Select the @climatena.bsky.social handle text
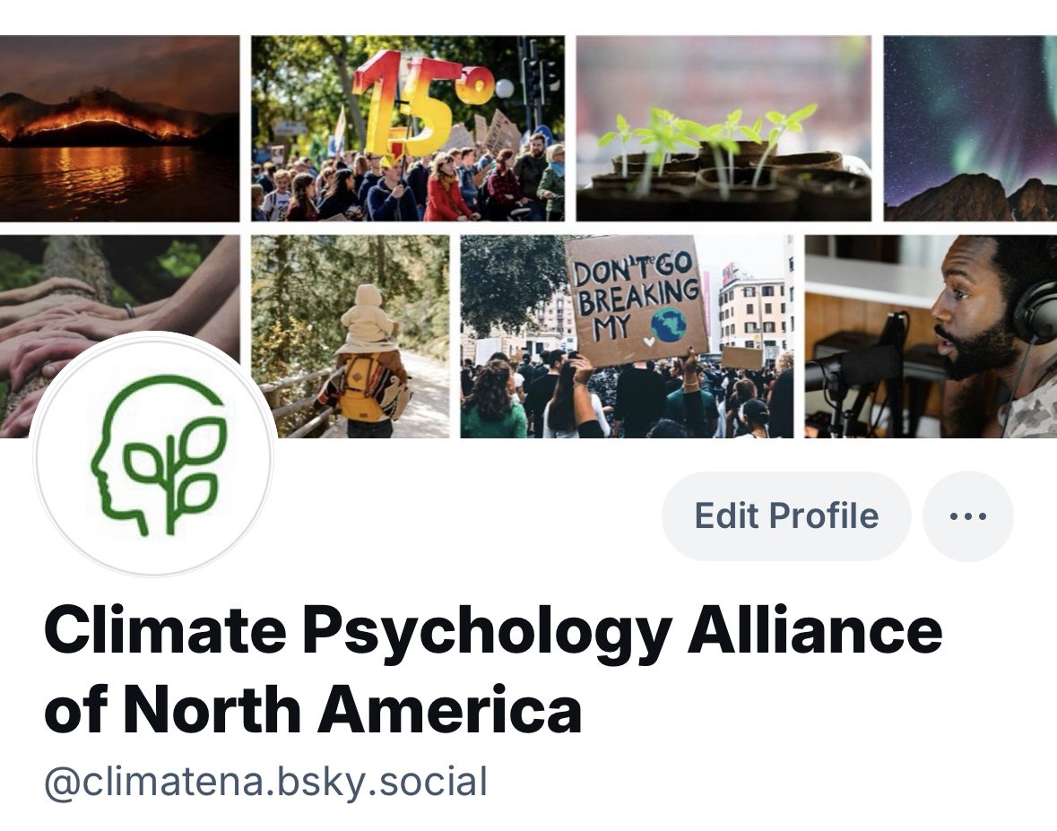This screenshot has height=831, width=1057. coord(265,782)
